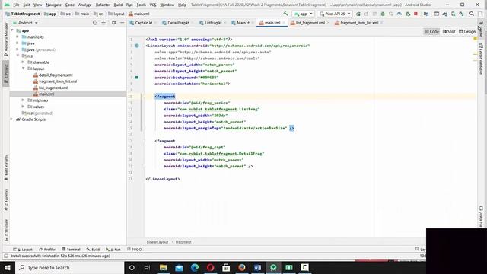Open the Build tool window
Screen dimensions: 487x274
[x=93, y=250]
